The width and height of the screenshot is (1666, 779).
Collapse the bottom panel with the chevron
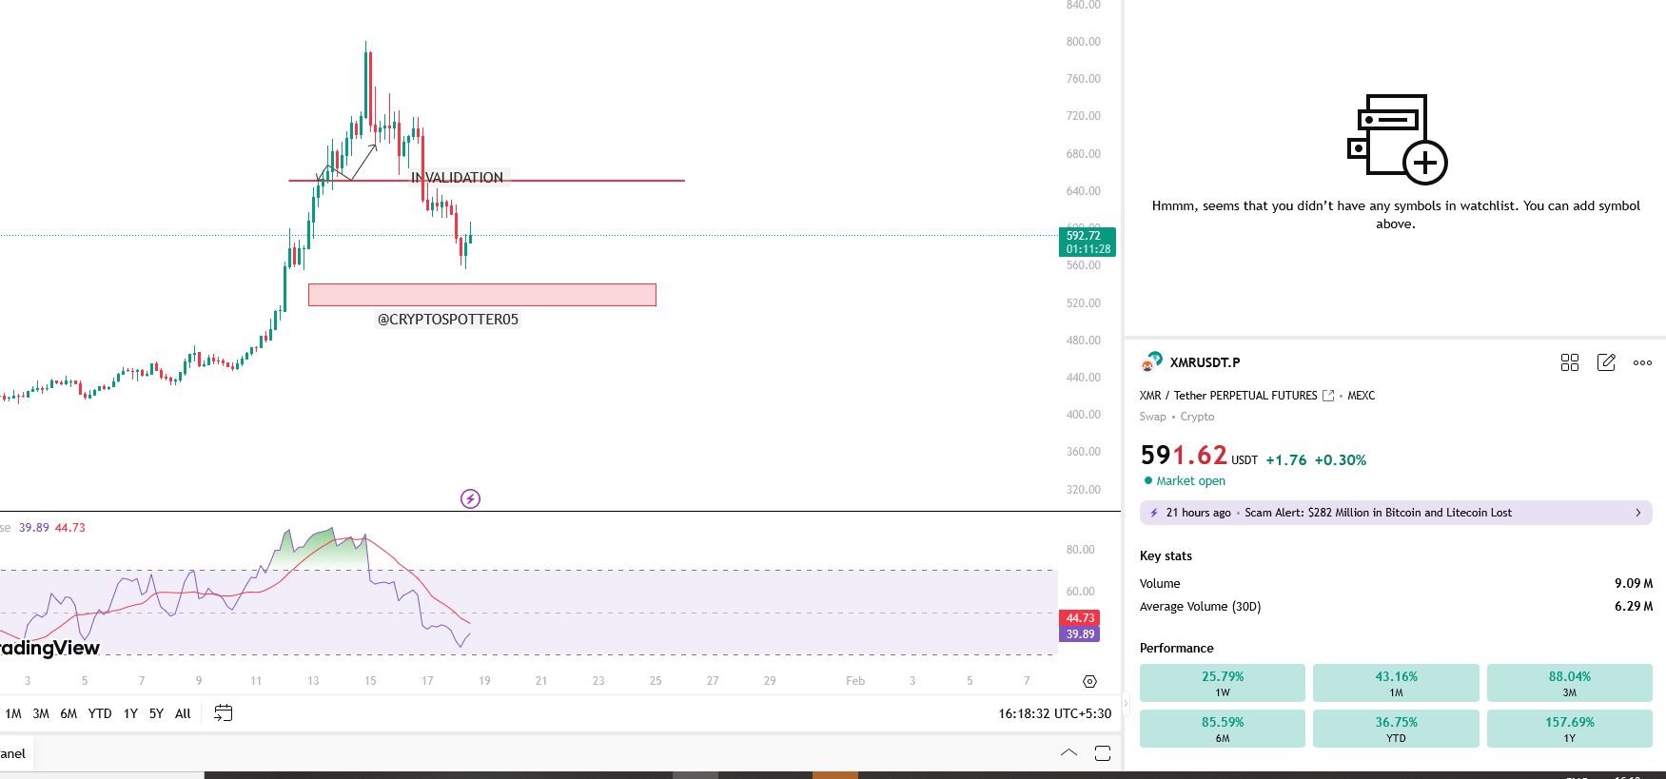(x=1068, y=753)
